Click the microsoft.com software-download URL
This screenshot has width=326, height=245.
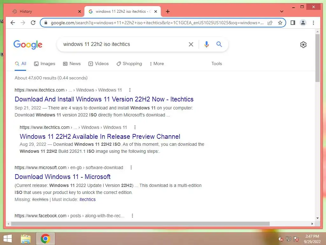(x=69, y=167)
